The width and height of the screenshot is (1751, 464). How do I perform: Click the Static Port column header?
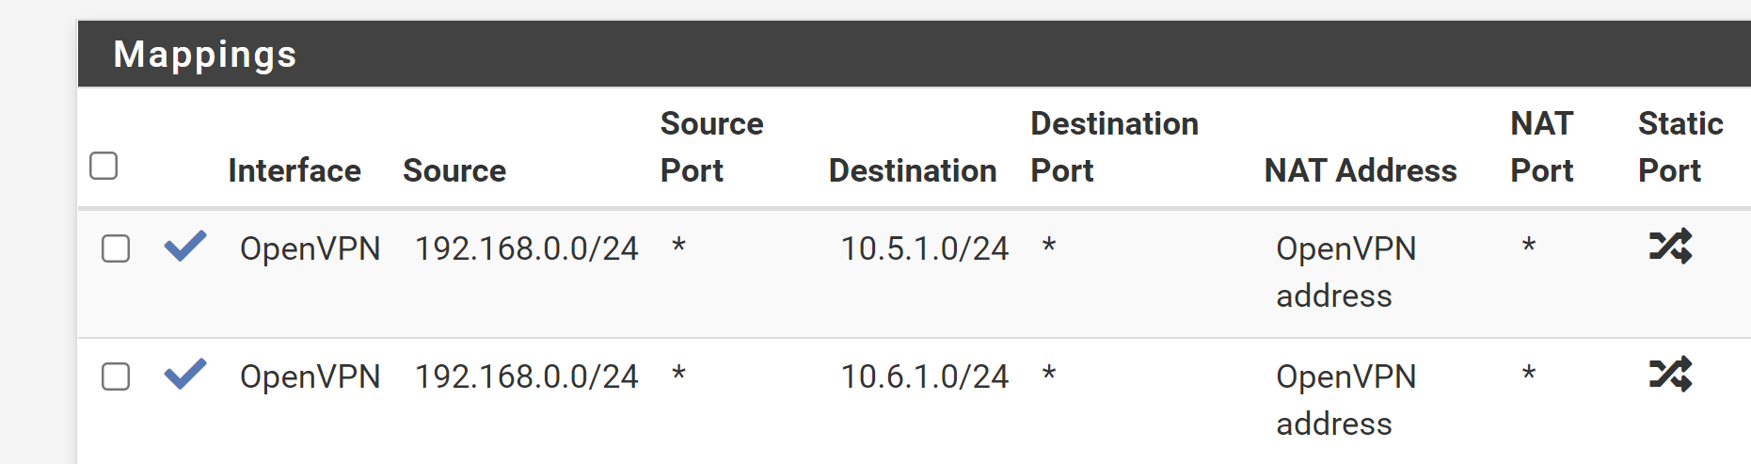[x=1680, y=147]
